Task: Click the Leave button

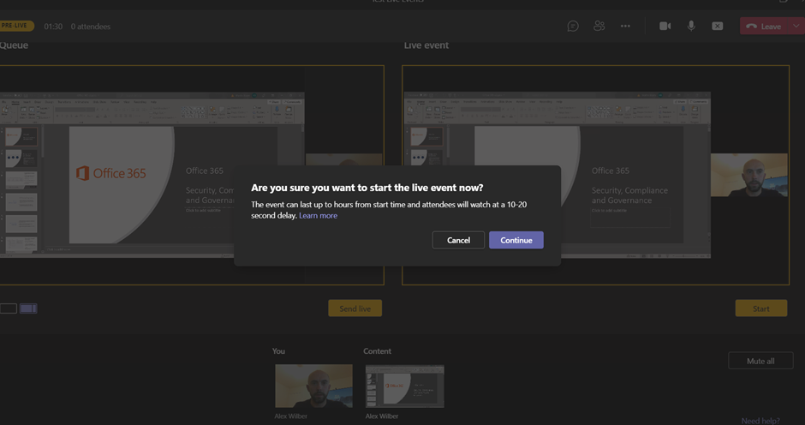Action: tap(764, 27)
